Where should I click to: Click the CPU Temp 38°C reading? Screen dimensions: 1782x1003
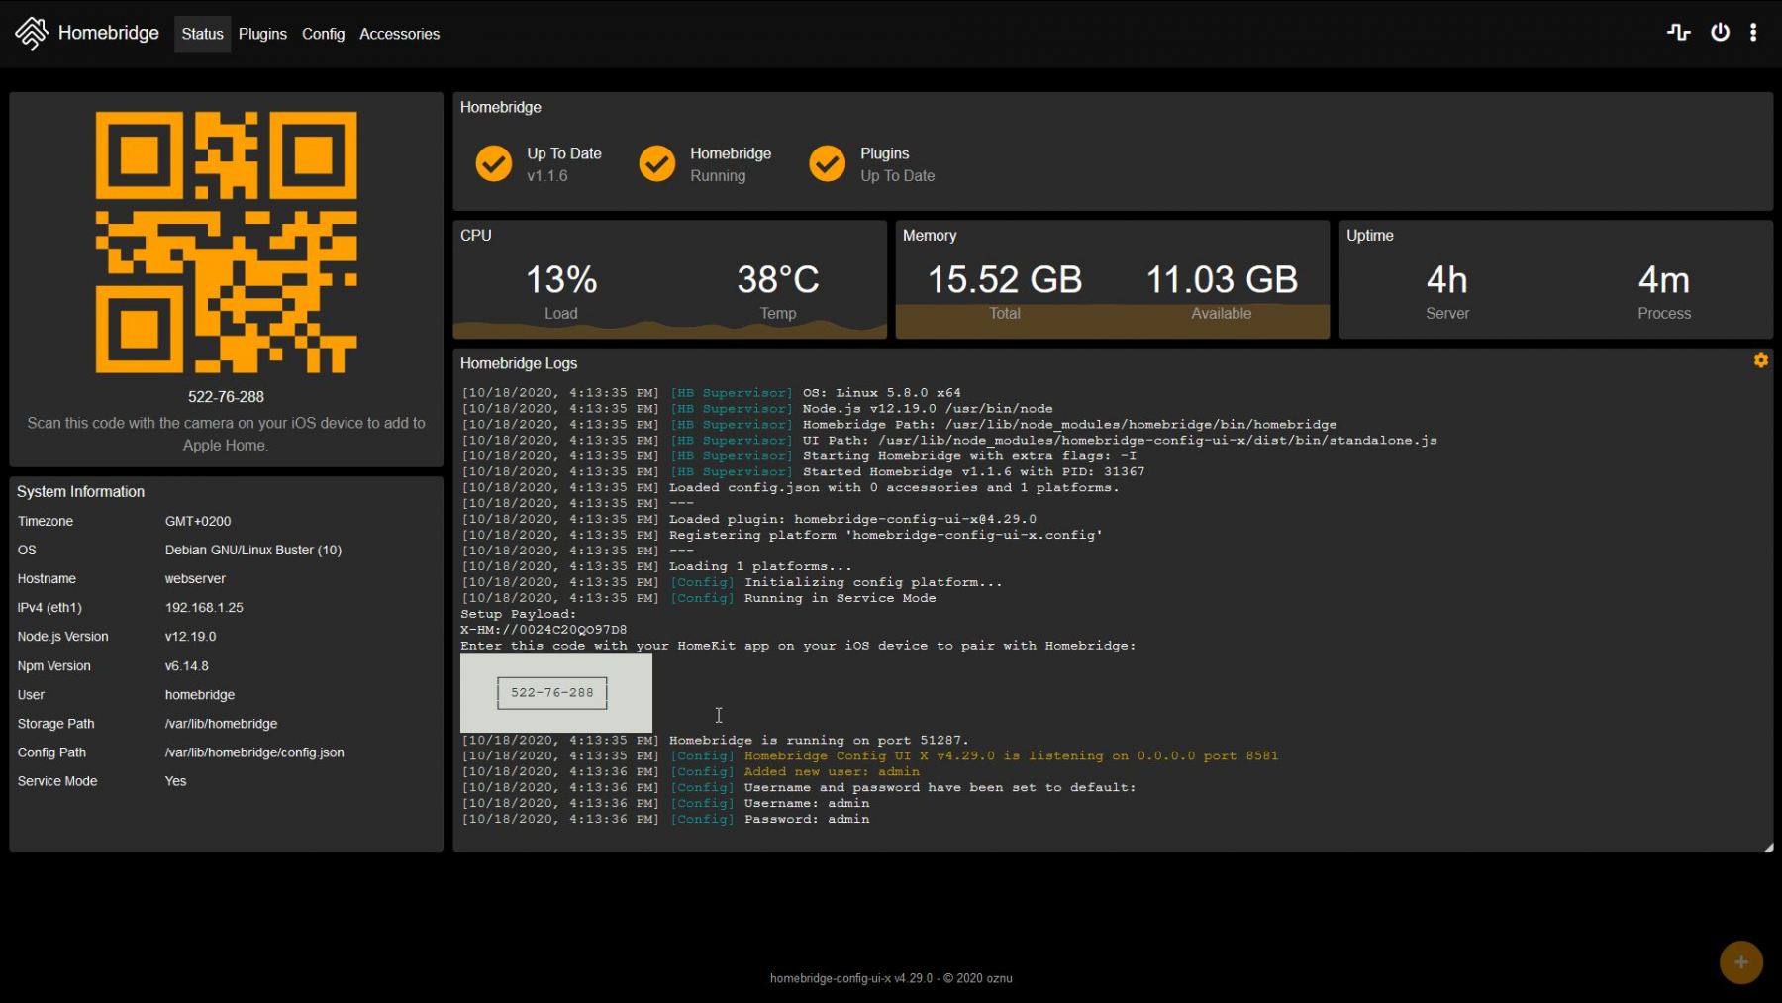coord(777,281)
